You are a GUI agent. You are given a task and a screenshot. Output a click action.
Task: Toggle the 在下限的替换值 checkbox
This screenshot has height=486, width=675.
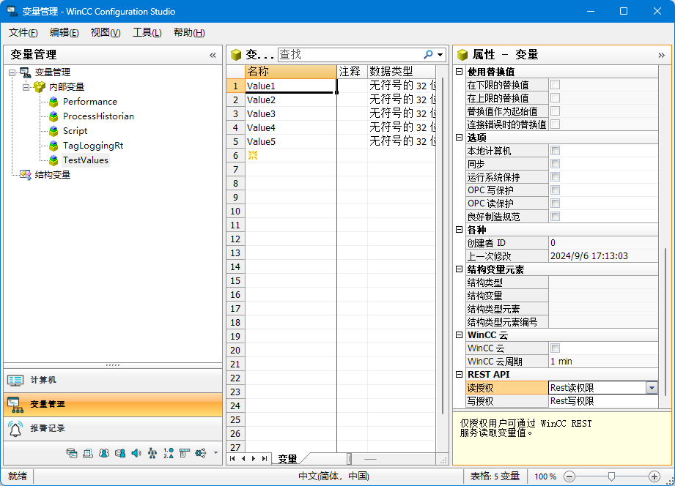click(x=556, y=85)
